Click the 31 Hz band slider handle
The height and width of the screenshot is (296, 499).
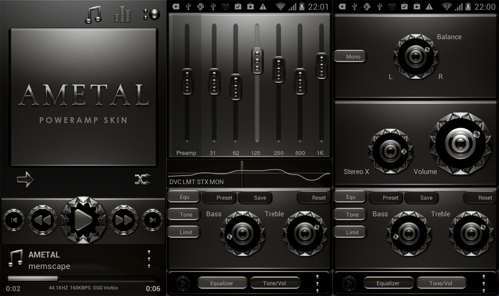(x=214, y=81)
